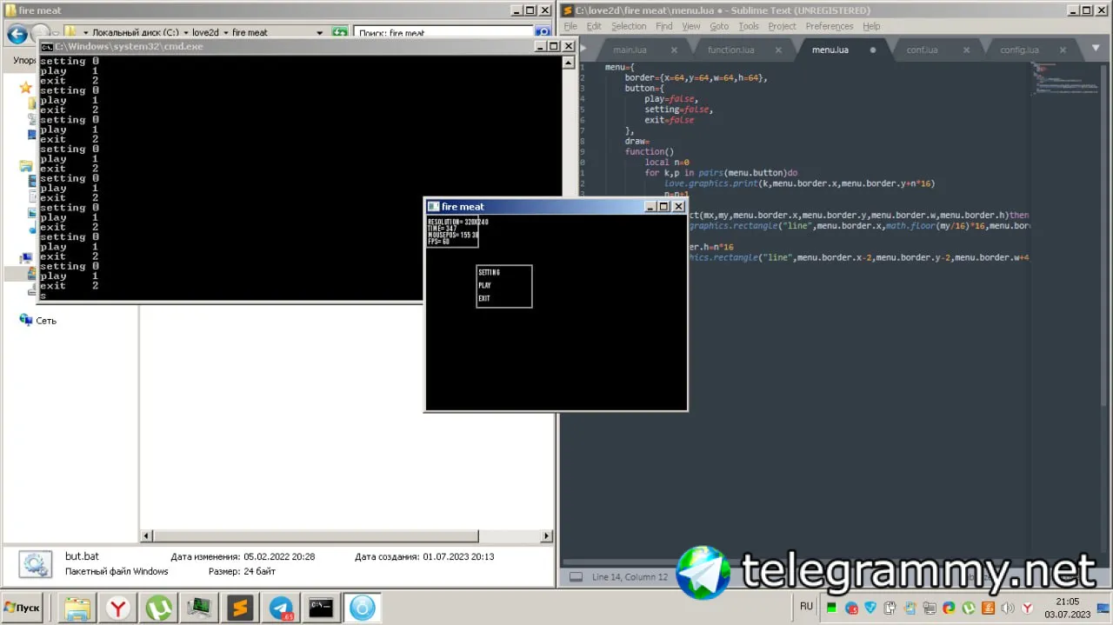
Task: Switch to the function.lua tab
Action: [x=730, y=50]
